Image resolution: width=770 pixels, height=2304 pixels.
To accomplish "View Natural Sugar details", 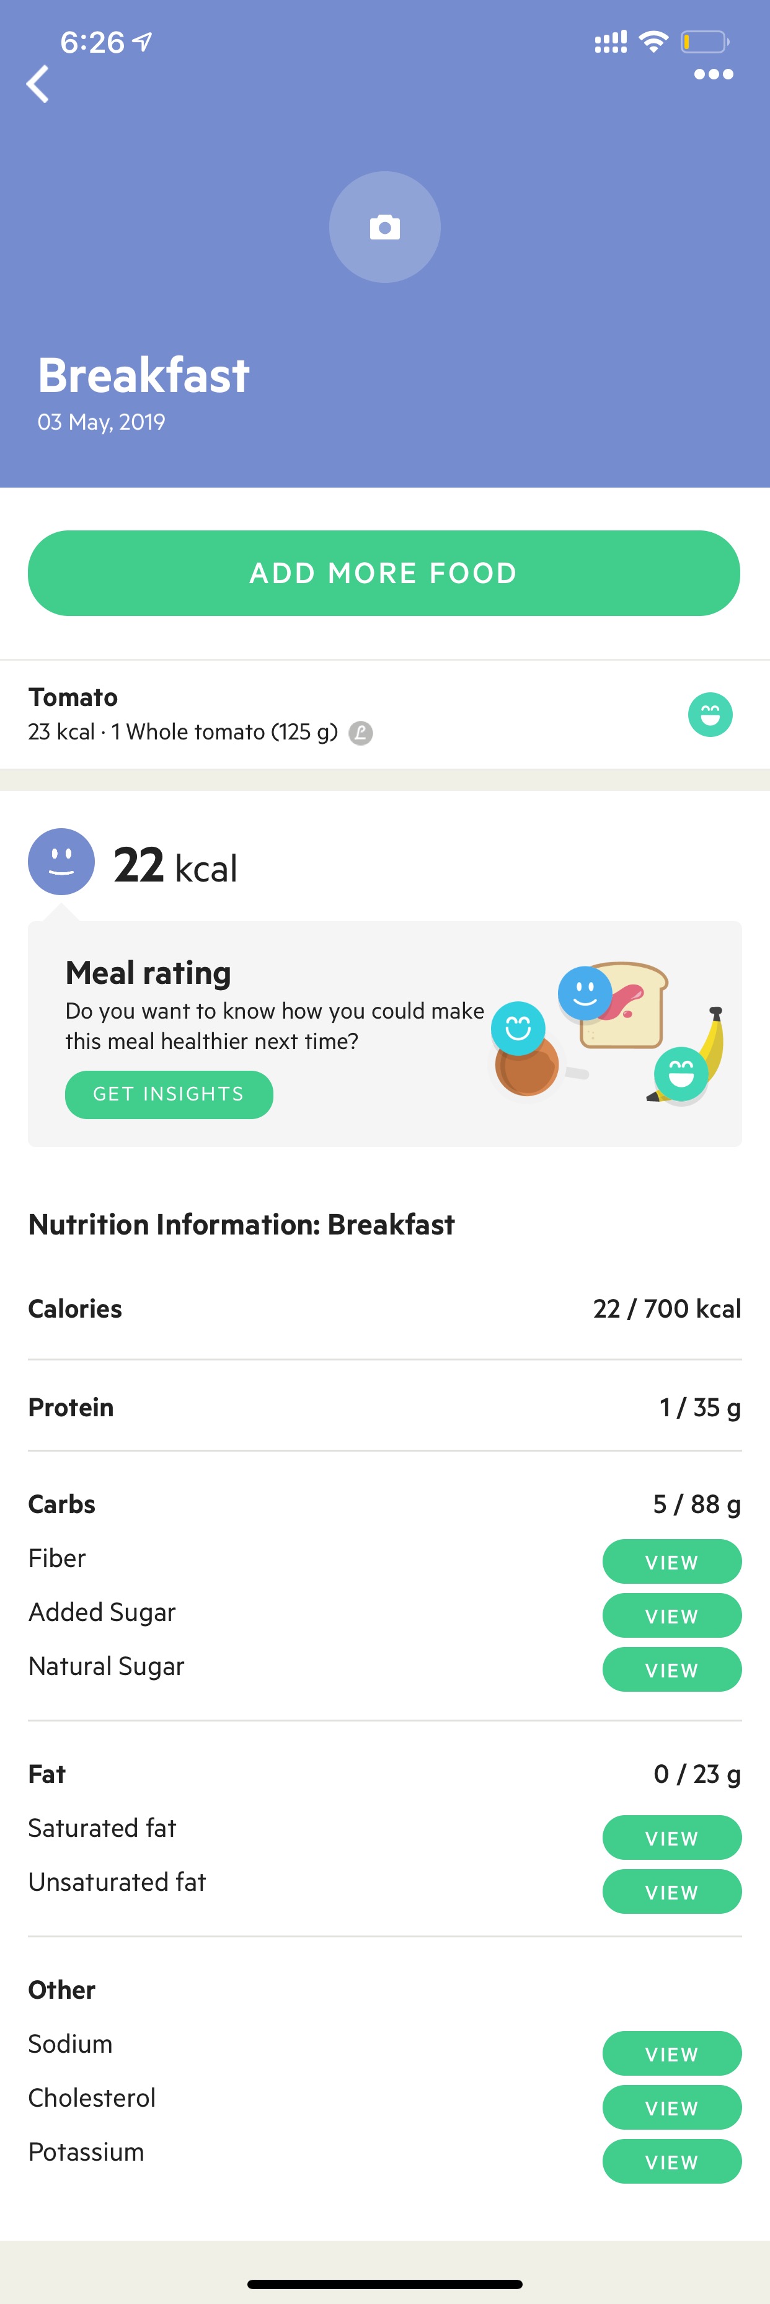I will click(x=671, y=1670).
